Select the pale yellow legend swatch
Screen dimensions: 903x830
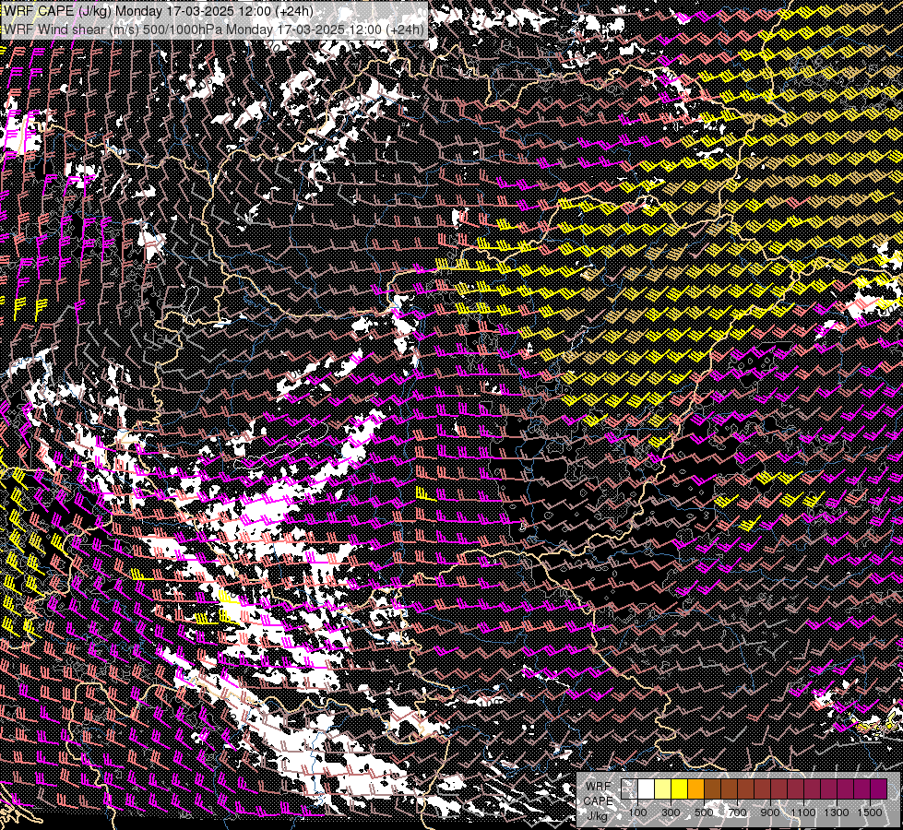click(663, 789)
